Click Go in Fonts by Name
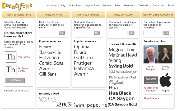Viewport: 177px width, 111px height. (x=62, y=33)
